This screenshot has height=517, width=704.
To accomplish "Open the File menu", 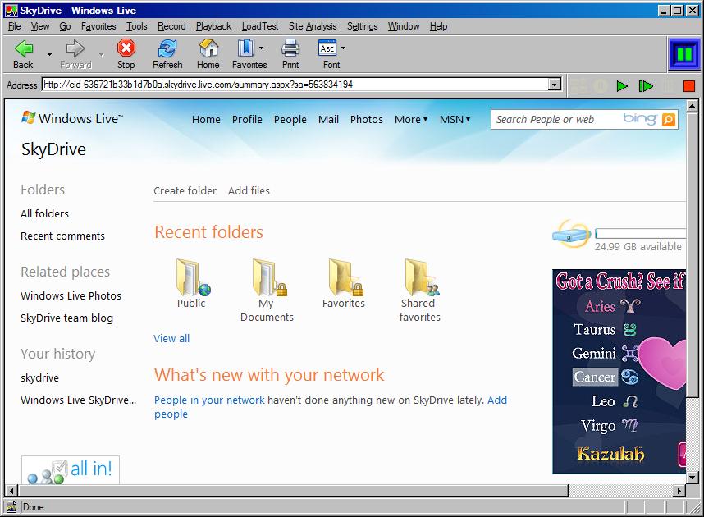I will [x=15, y=26].
